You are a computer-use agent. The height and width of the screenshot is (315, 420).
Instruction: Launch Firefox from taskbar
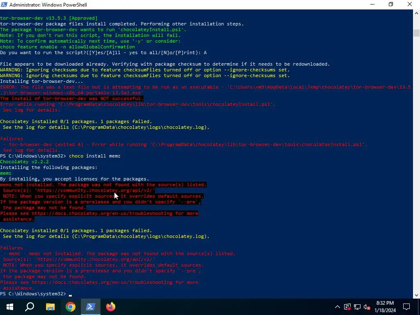pos(111,307)
